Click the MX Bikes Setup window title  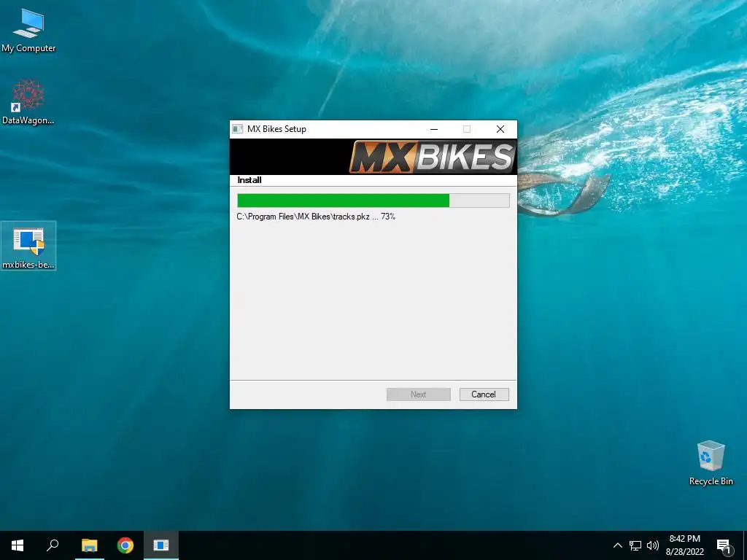[x=276, y=129]
